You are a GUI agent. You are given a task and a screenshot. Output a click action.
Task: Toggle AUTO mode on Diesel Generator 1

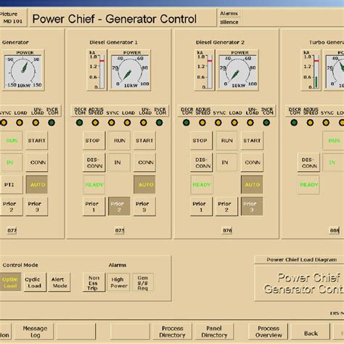144,184
